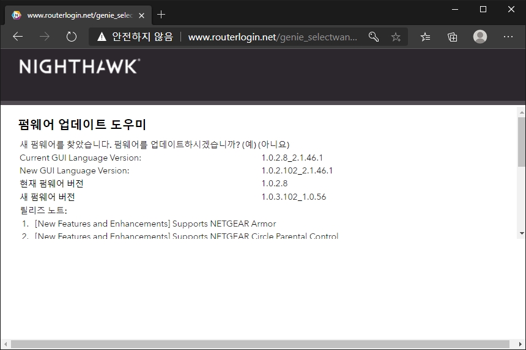
Task: Open the not-secure warning icon
Action: click(x=102, y=37)
